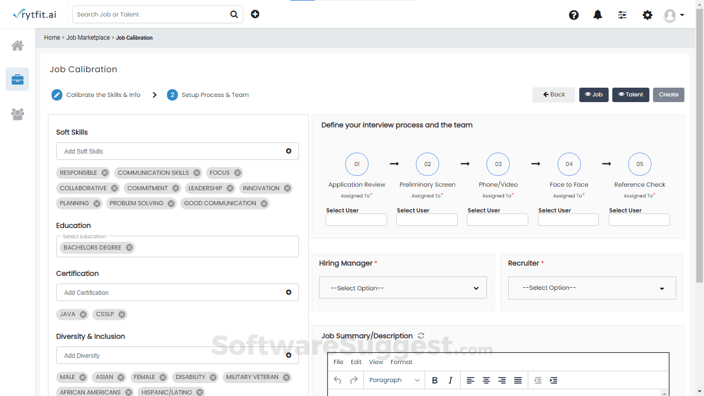Viewport: 704px width, 396px height.
Task: Open Job Marketplace breadcrumb link
Action: 88,38
